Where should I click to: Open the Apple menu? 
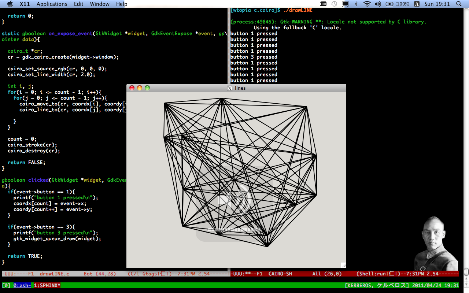coord(10,4)
